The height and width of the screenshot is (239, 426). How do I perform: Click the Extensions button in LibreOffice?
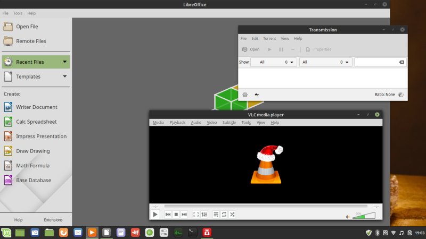[x=53, y=219]
